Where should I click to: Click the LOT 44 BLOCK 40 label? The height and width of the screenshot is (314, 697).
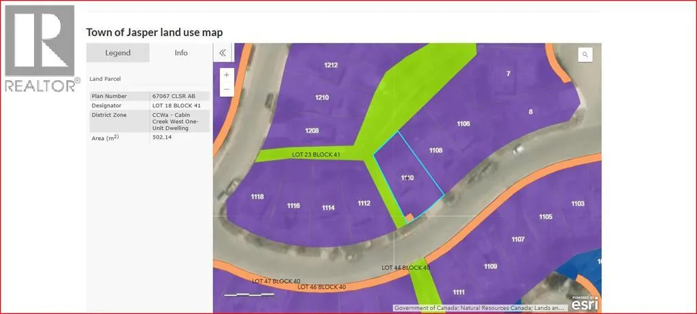[x=406, y=268]
